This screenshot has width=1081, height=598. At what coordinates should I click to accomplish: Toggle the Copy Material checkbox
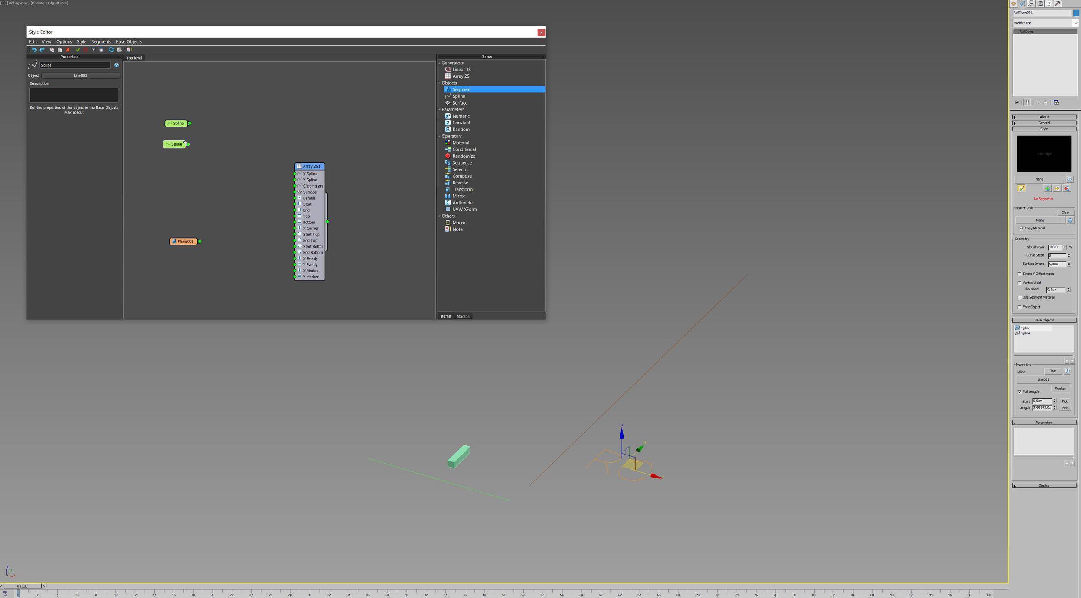coord(1021,229)
